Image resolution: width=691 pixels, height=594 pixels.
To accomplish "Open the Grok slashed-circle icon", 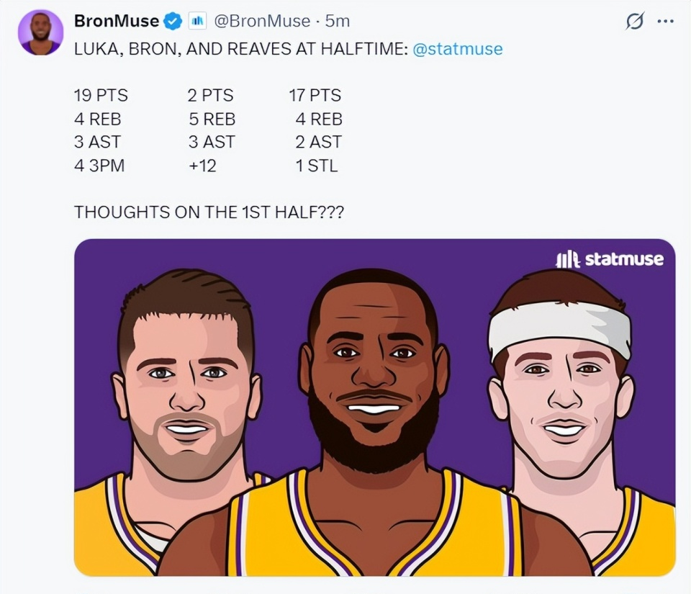I will (x=634, y=22).
